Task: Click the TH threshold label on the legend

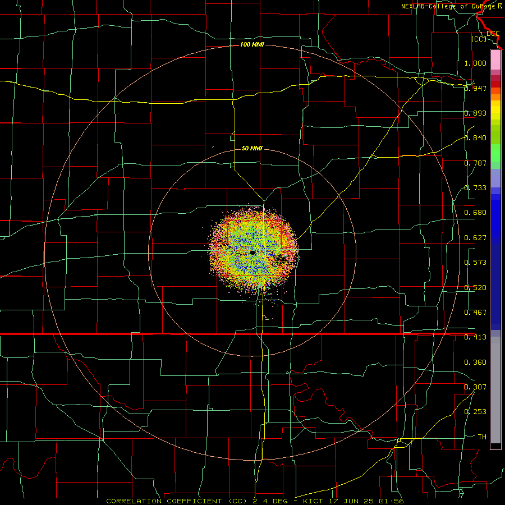Action: coord(482,437)
